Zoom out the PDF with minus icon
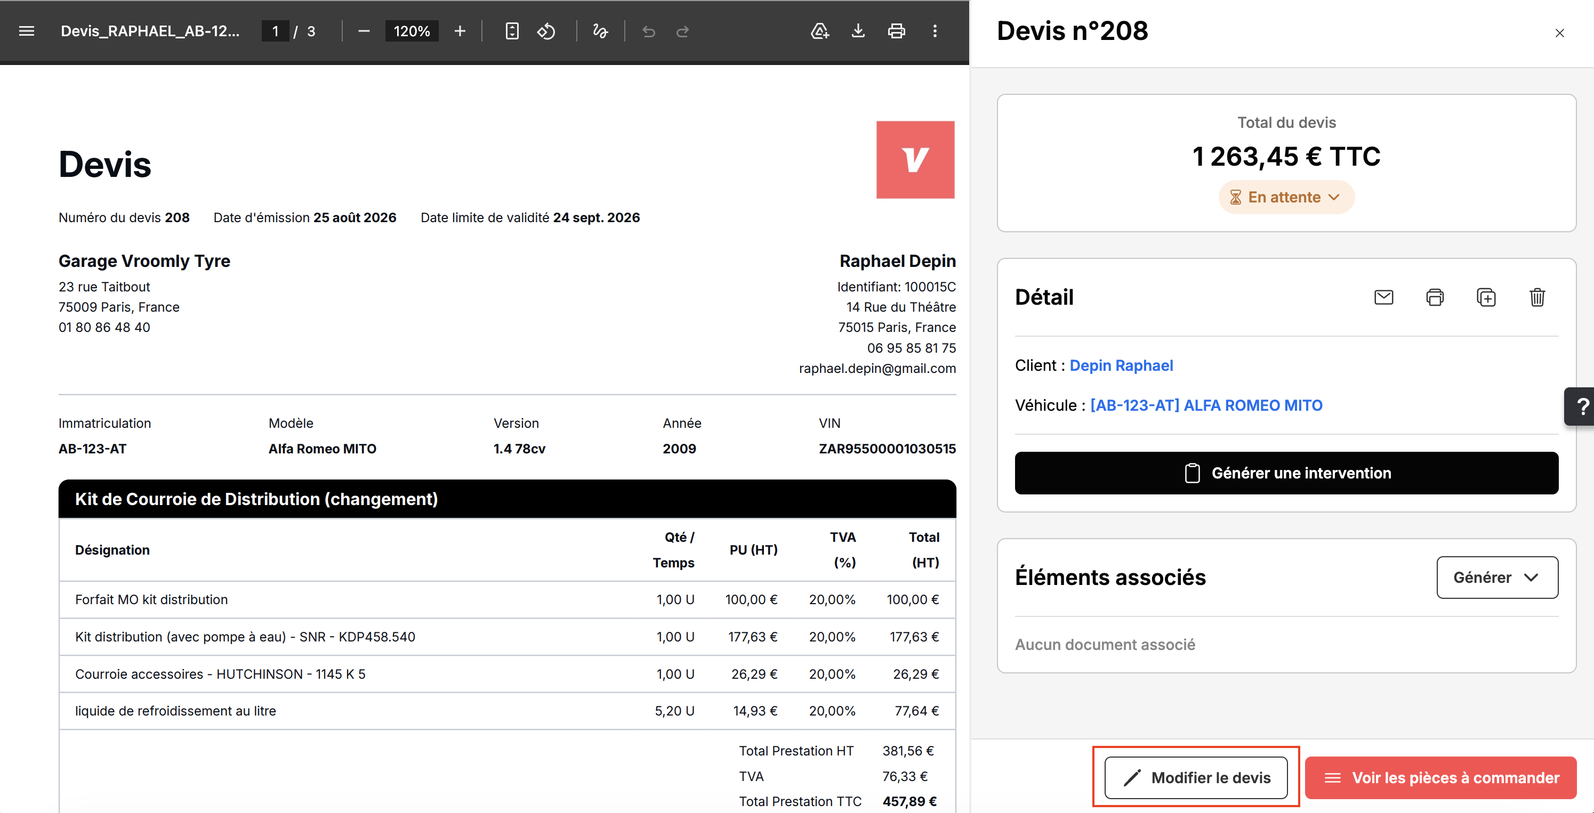 point(364,31)
